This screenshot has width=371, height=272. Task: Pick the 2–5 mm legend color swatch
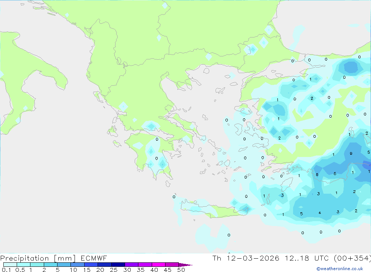pyautogui.click(x=50, y=265)
